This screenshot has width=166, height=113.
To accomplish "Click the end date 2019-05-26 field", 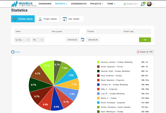I will 93,40.
